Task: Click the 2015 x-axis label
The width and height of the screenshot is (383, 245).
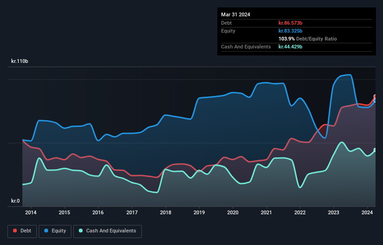Action: pos(64,212)
